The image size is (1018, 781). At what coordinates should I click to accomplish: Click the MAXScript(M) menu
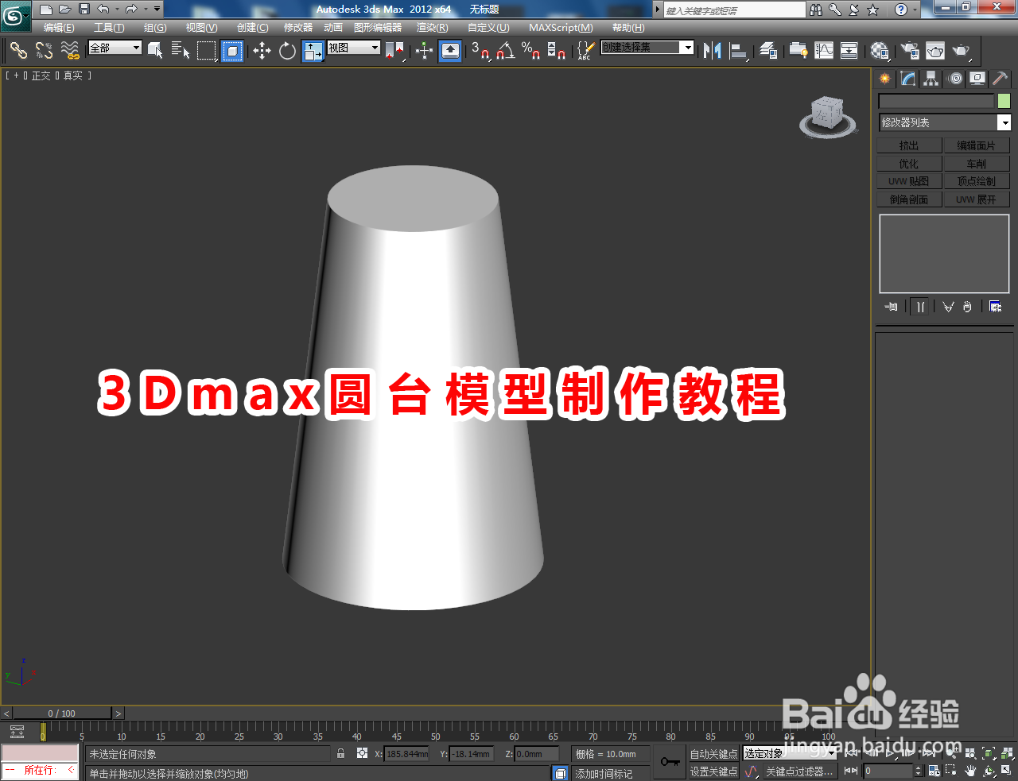560,27
